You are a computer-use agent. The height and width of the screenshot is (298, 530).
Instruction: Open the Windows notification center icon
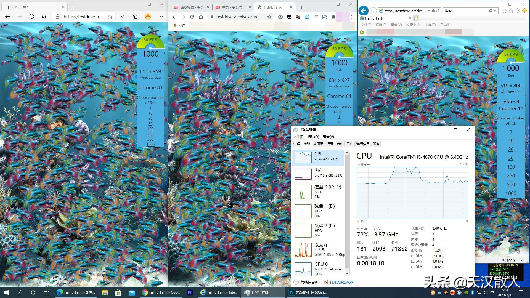click(x=521, y=292)
